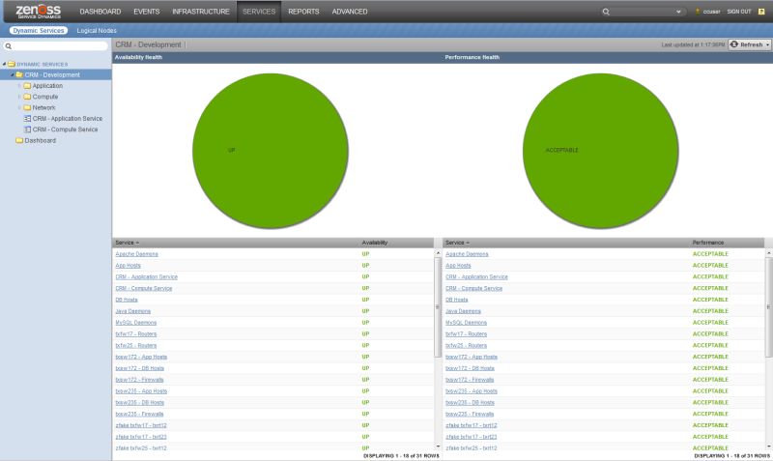Go to the Infrastructure menu

pos(201,12)
